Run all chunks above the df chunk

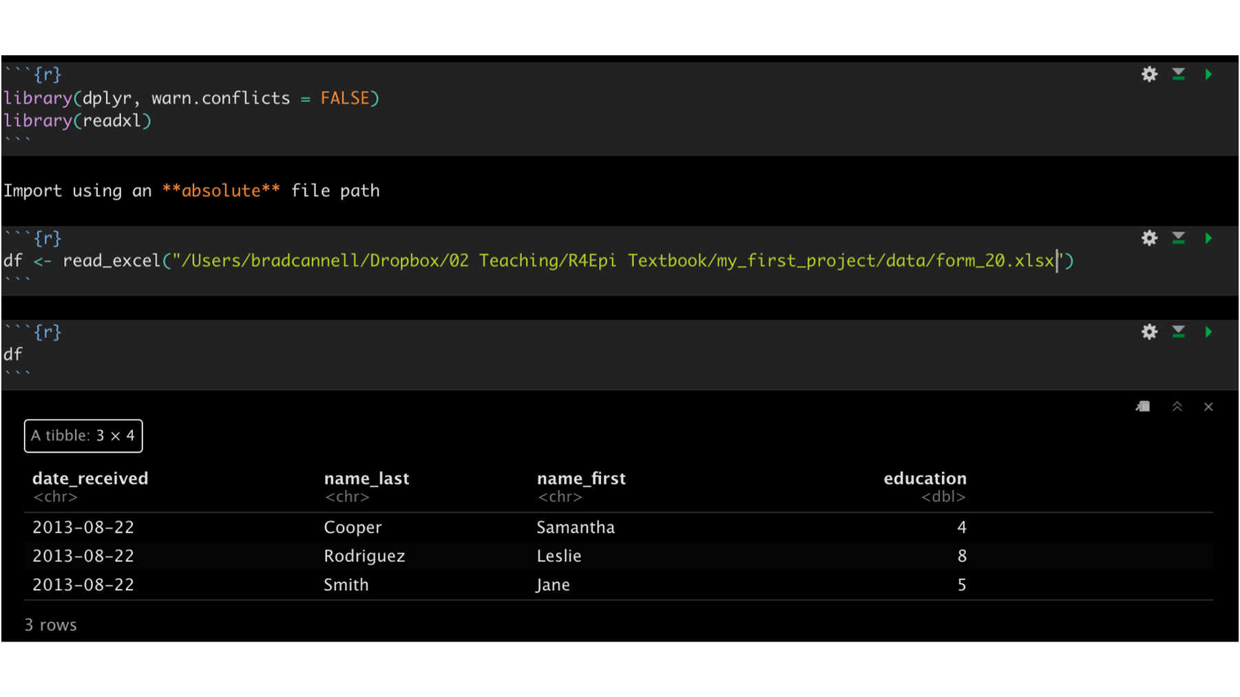tap(1178, 332)
